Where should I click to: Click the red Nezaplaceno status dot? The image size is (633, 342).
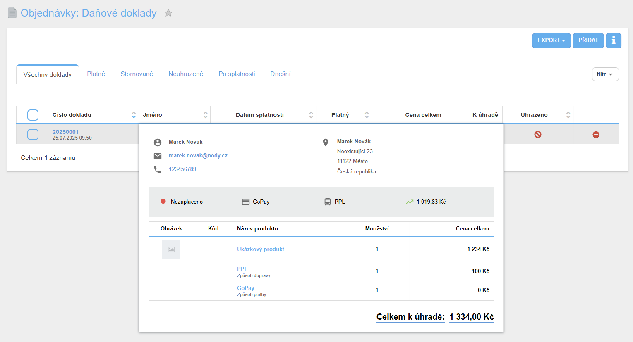163,202
